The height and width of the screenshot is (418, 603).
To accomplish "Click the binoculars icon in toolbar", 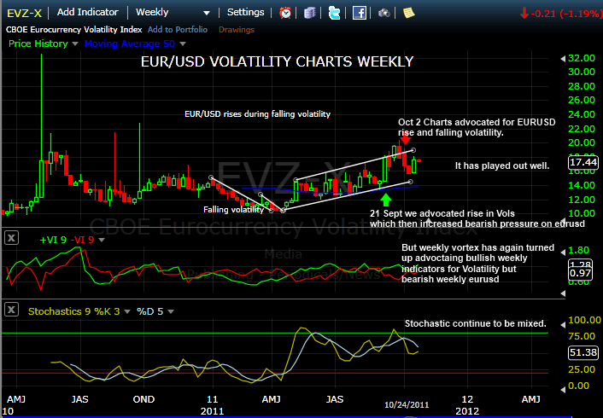I will tap(384, 13).
